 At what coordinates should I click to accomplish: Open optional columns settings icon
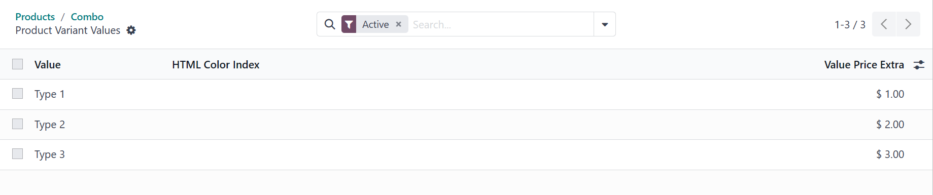919,65
